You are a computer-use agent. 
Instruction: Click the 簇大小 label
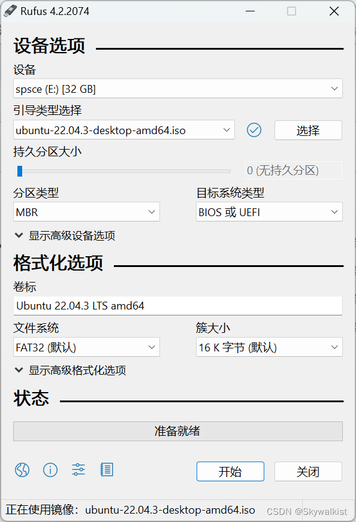(x=213, y=328)
